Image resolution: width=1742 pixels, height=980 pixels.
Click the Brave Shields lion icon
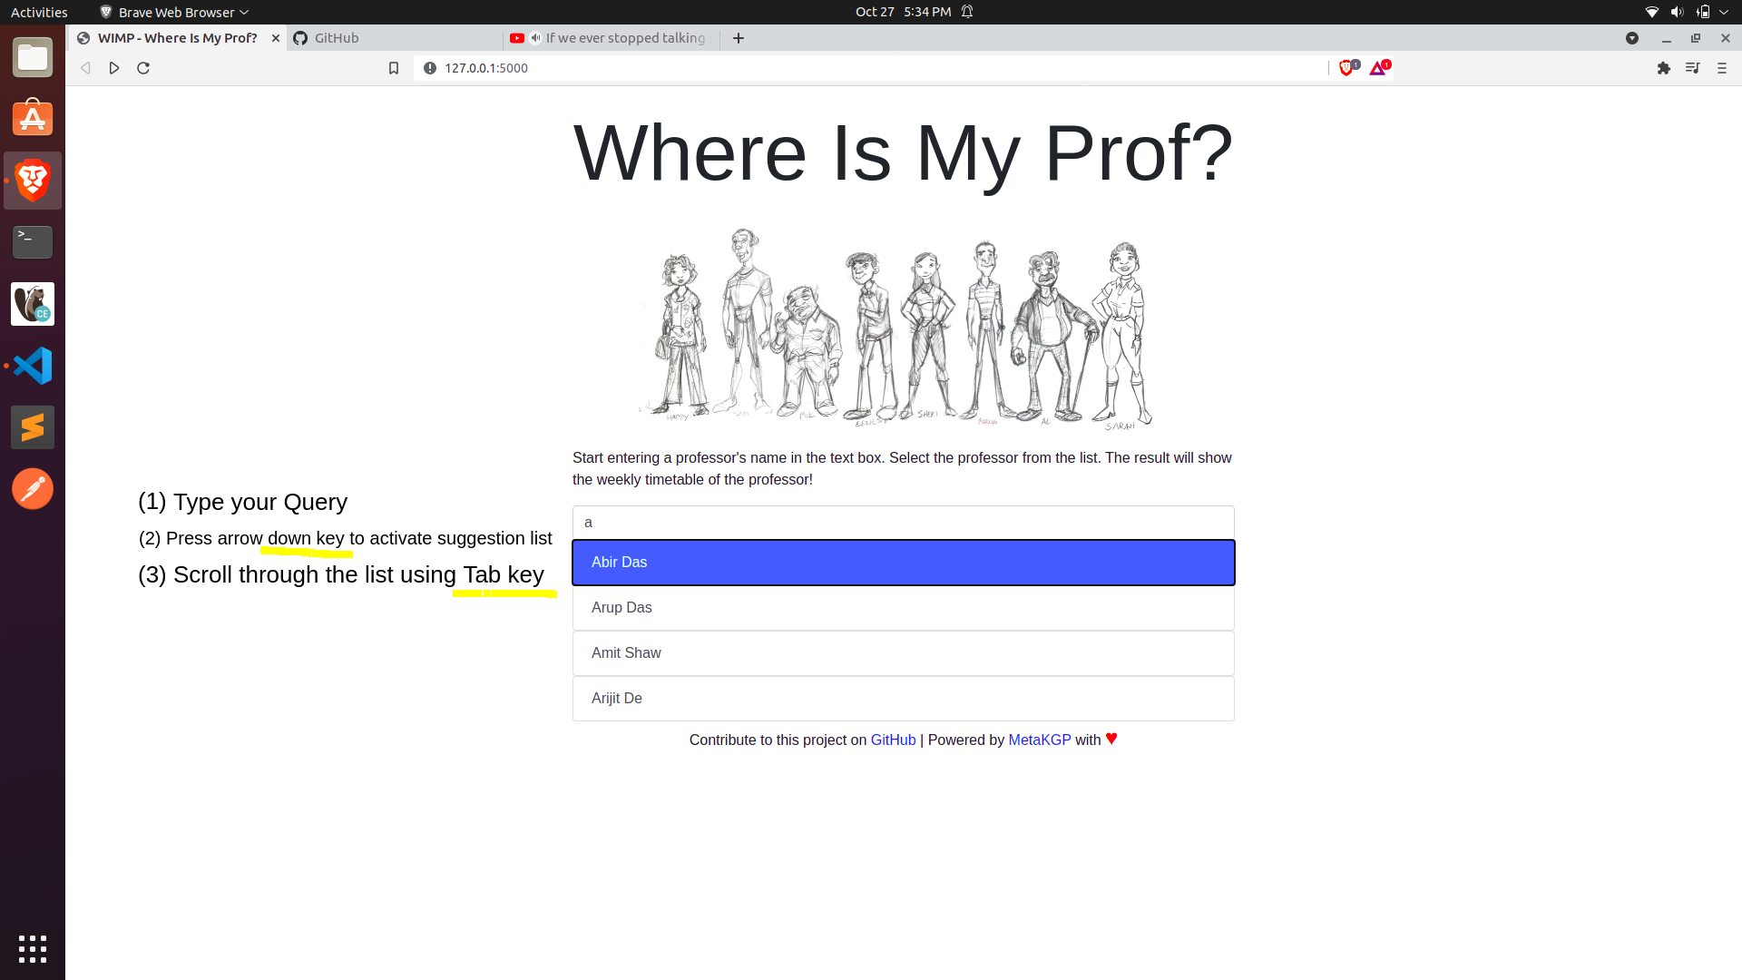point(1346,68)
